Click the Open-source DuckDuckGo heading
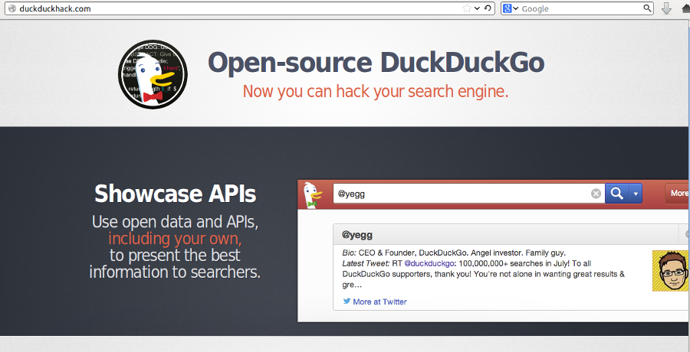The width and height of the screenshot is (690, 352). (x=376, y=63)
